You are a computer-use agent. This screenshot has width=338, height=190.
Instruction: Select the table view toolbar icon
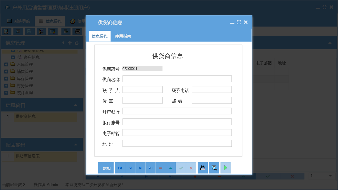[18, 31]
